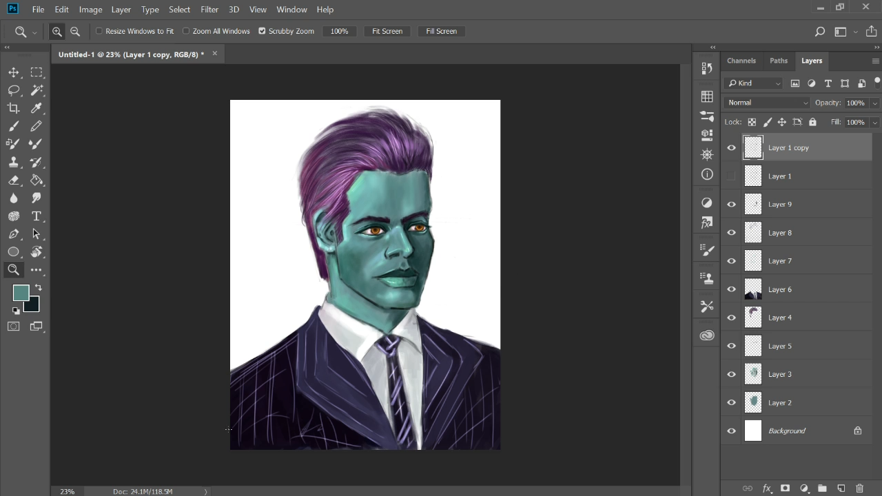This screenshot has width=882, height=496.
Task: Select the Rectangular Marquee tool
Action: pos(37,72)
